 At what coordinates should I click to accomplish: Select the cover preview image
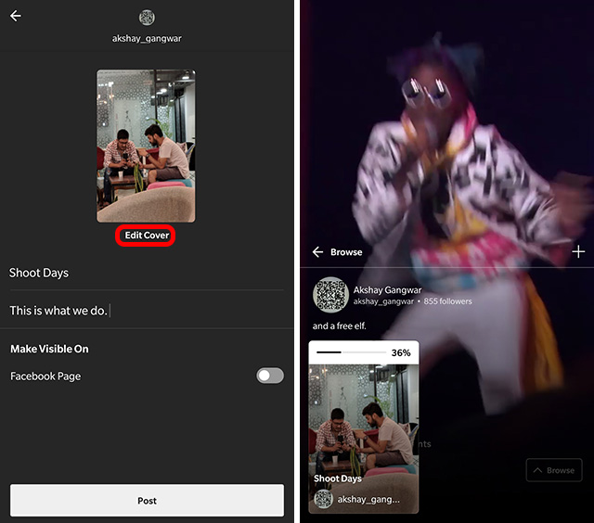pyautogui.click(x=146, y=146)
